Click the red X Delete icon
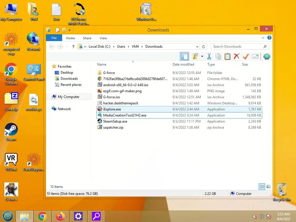 tap(236, 56)
